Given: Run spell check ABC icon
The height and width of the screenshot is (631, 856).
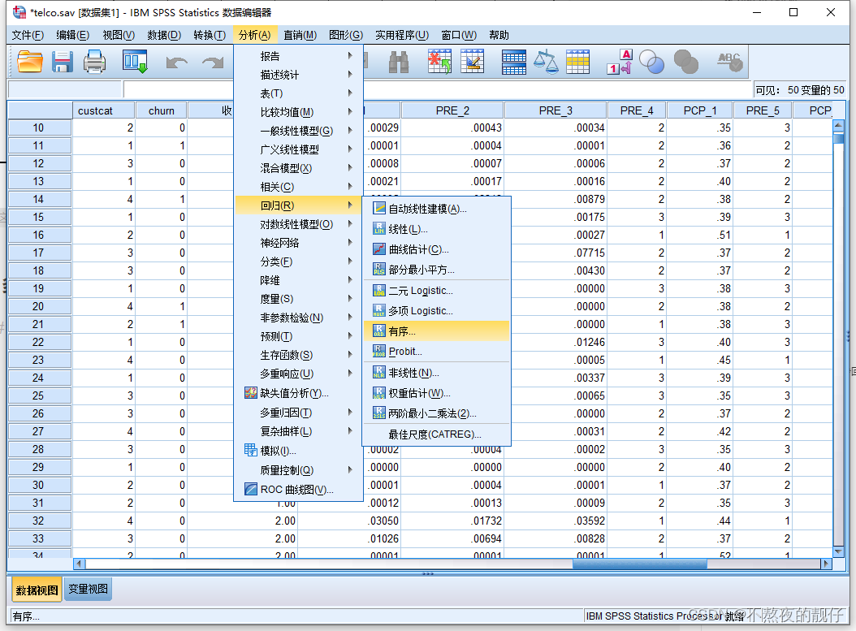Looking at the screenshot, I should [730, 62].
